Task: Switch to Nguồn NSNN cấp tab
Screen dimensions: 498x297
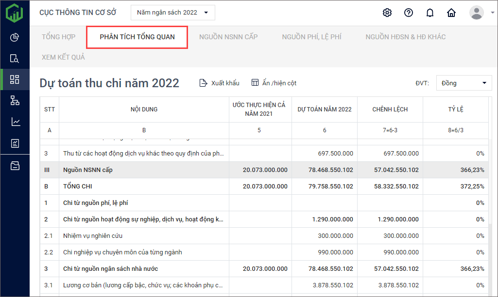Action: pyautogui.click(x=228, y=37)
